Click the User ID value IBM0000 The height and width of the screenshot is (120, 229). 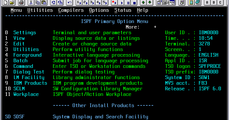pos(209,33)
